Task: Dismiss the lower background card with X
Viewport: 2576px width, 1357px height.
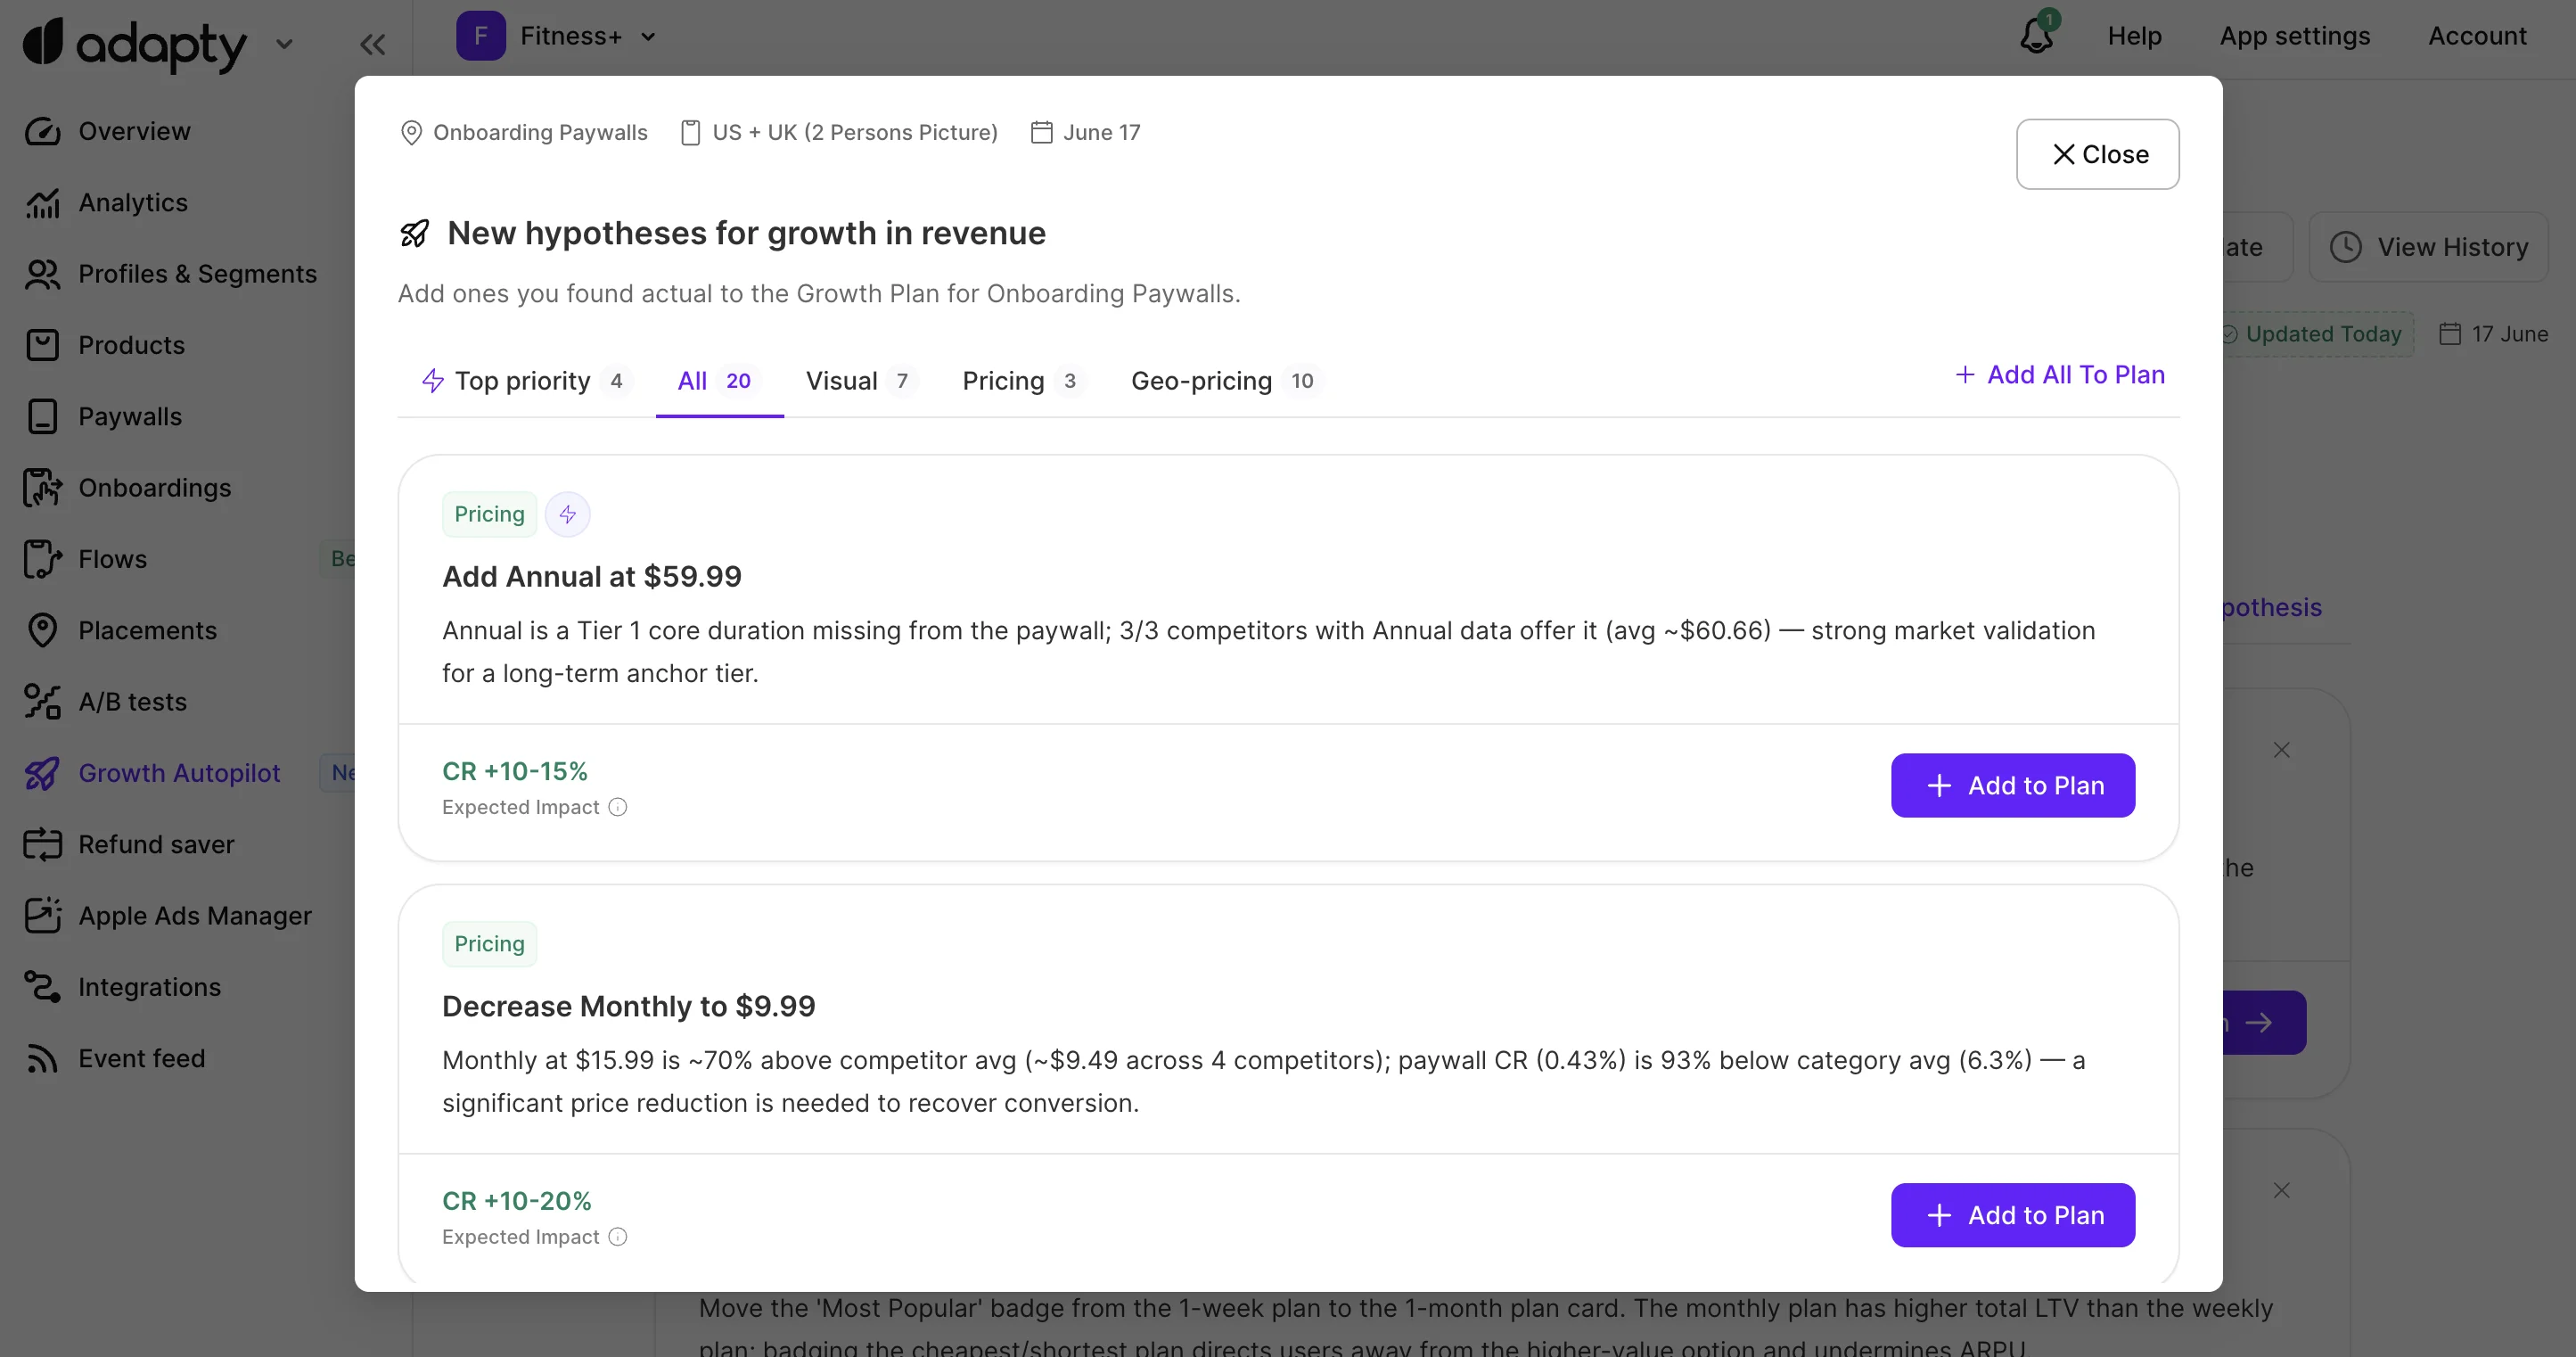Action: [x=2281, y=1190]
